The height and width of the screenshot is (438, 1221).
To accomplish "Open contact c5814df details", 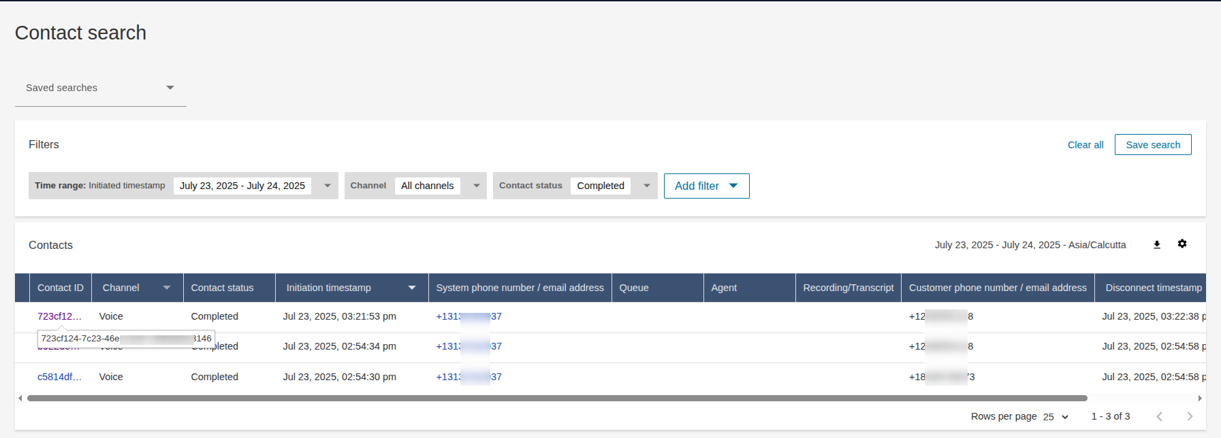I will coord(59,377).
